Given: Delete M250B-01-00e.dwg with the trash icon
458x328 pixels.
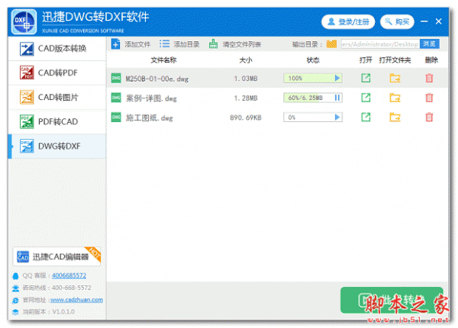Looking at the screenshot, I should [x=429, y=78].
